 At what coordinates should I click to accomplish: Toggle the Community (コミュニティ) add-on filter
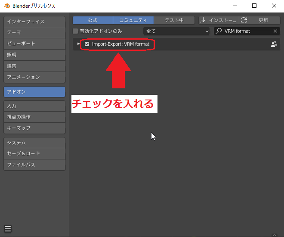133,20
